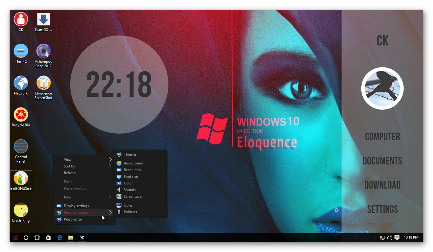This screenshot has width=433, height=252.
Task: Choose Personalize in the context menu
Action: coord(84,219)
